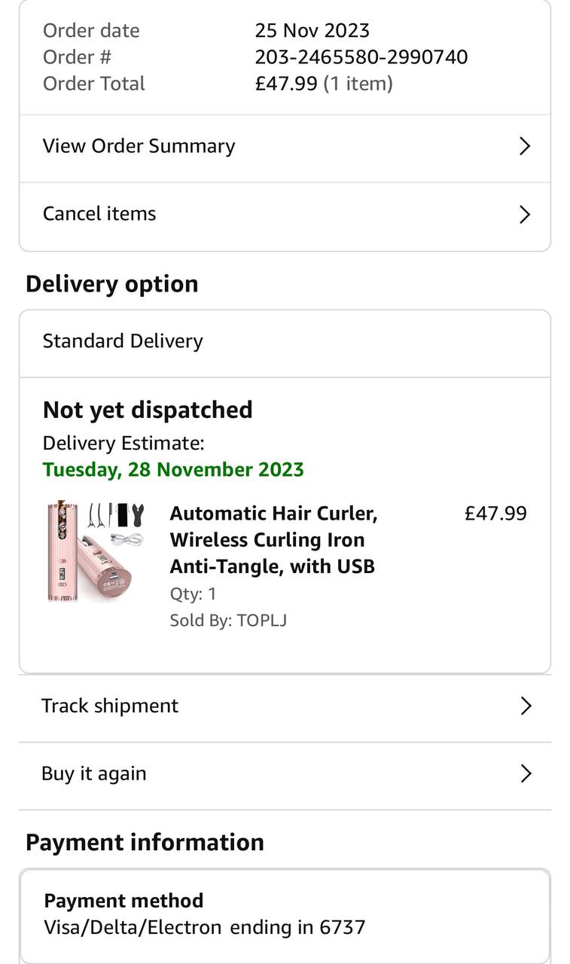
Task: Open the Automatic Hair Curler product title
Action: (273, 539)
